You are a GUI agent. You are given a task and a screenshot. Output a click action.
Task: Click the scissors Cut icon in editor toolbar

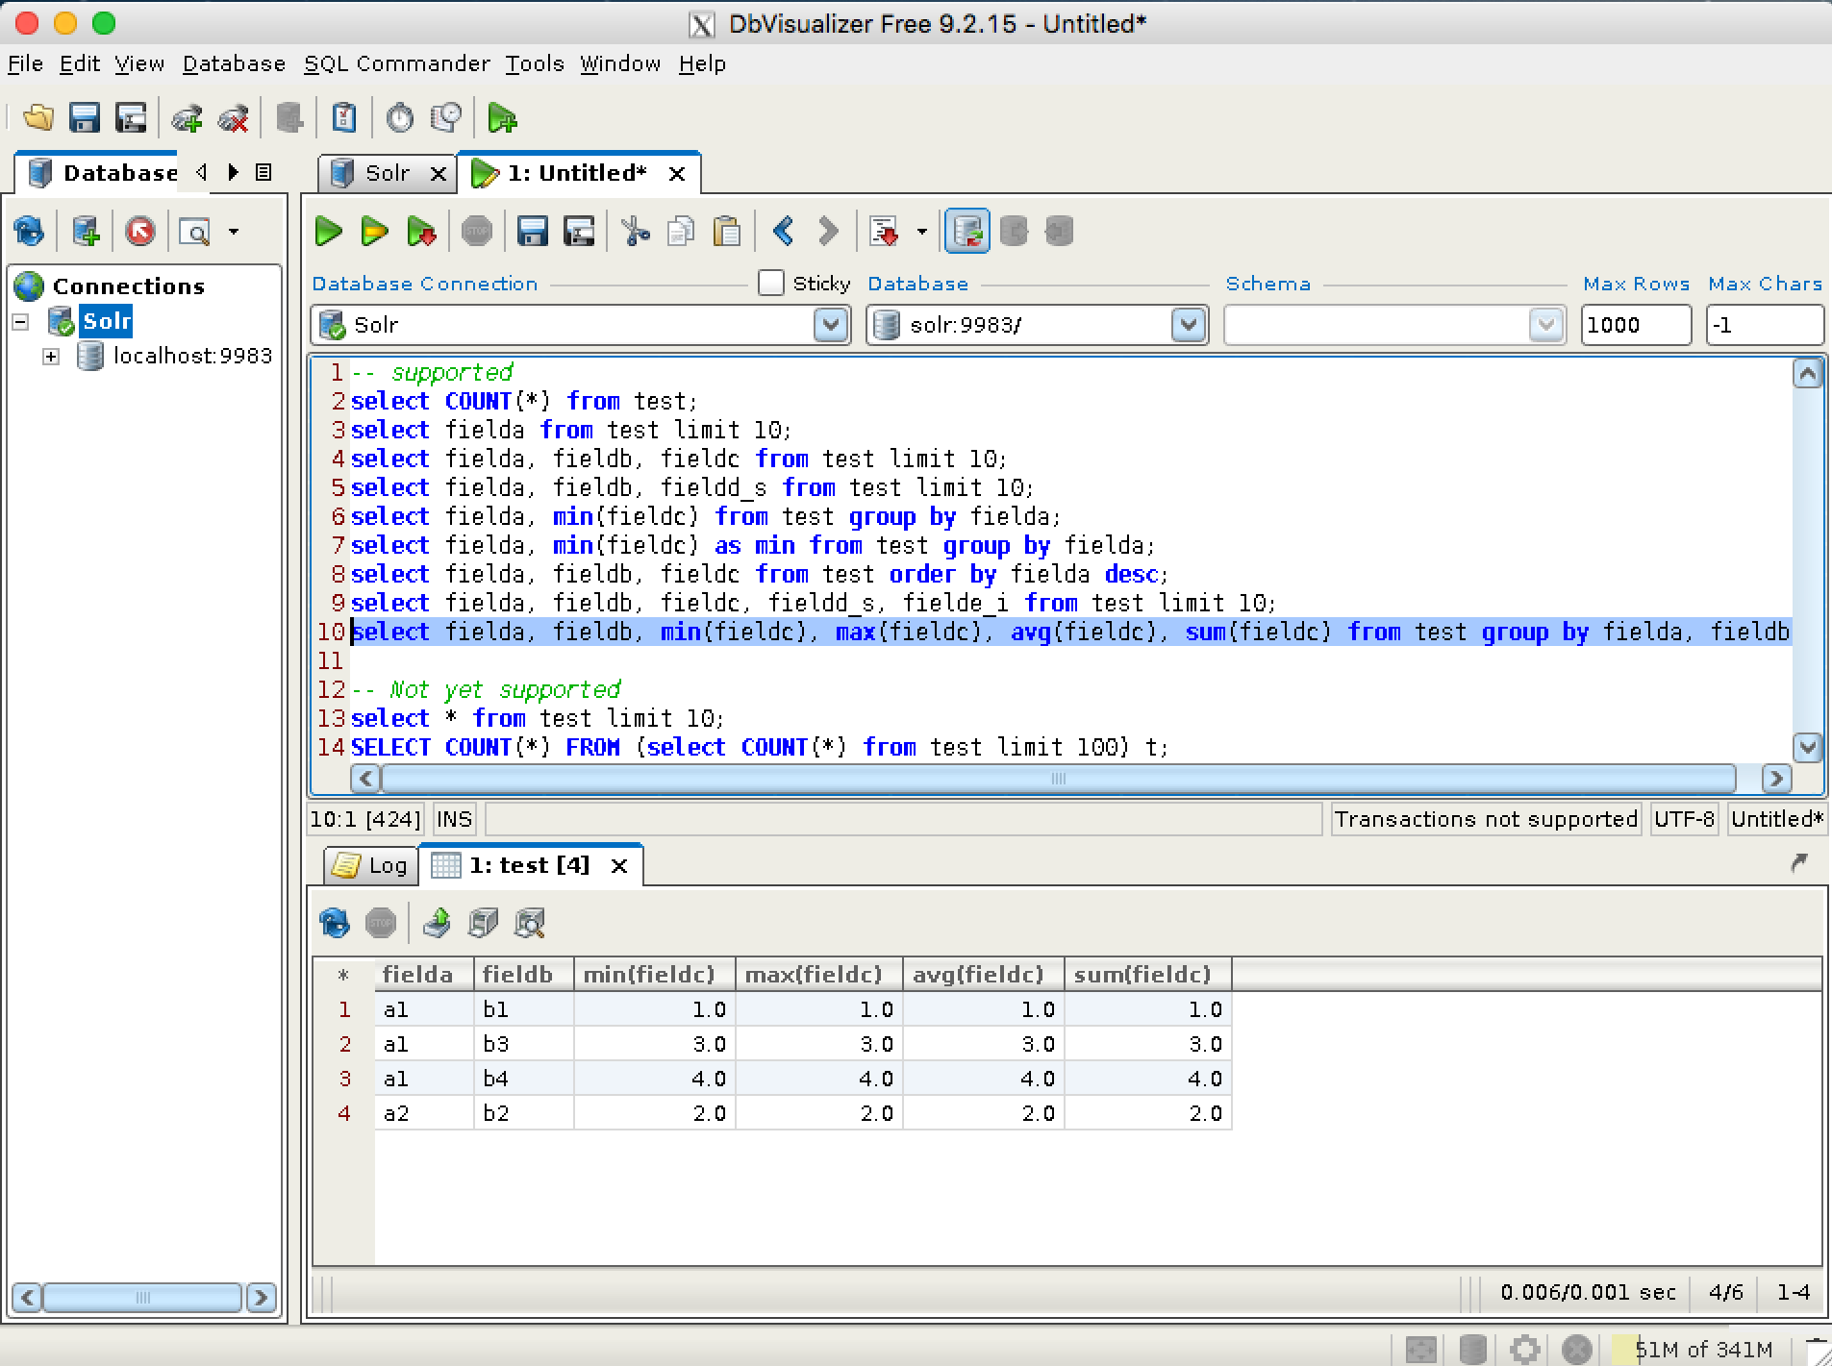635,232
